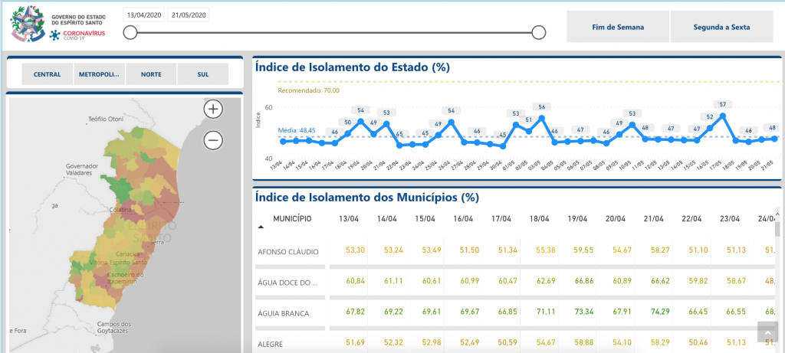Click the 03/05 data point labeled 56
This screenshot has width=785, height=353.
(542, 118)
